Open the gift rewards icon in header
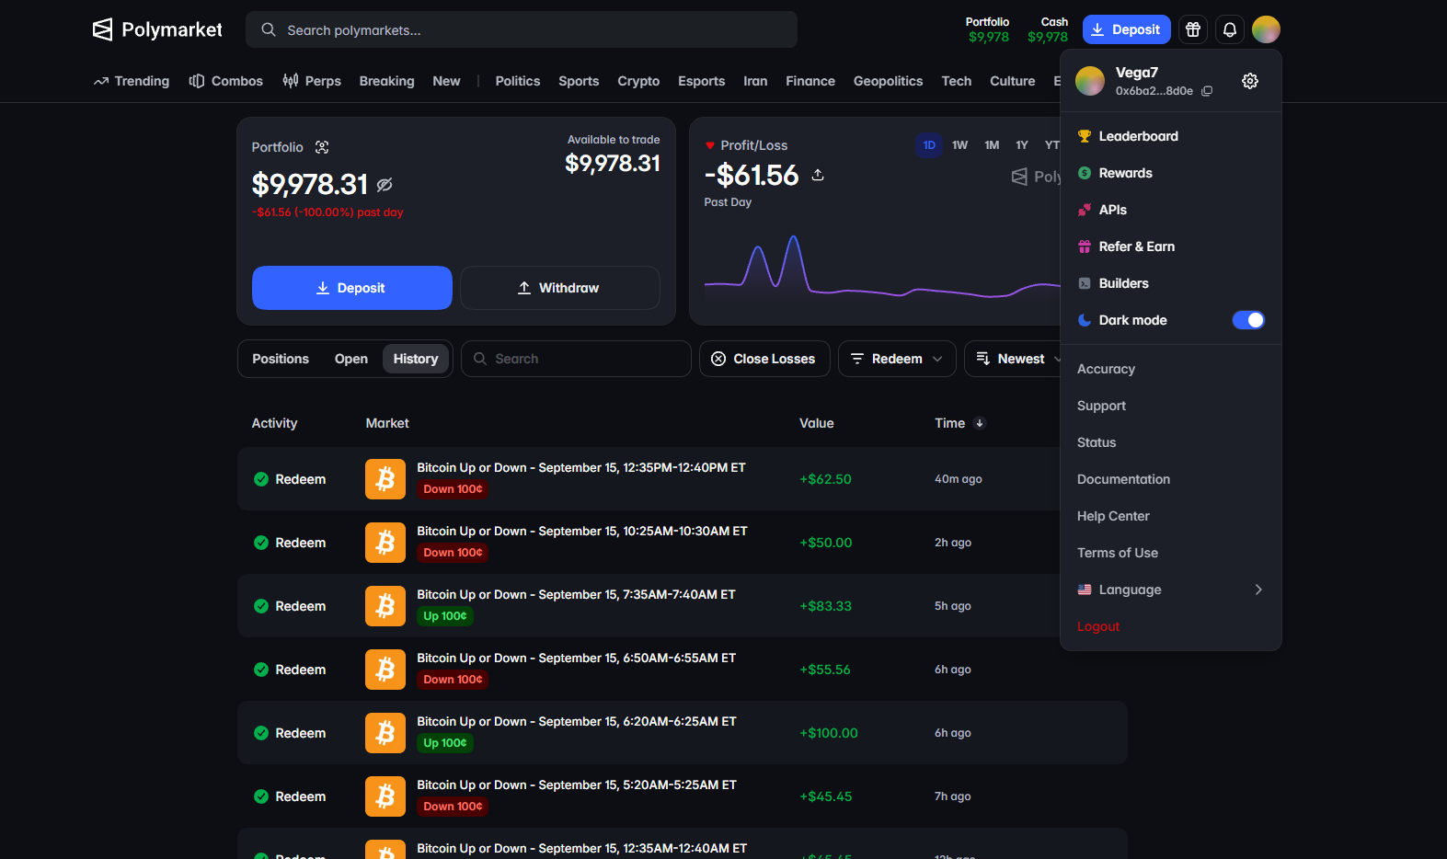 tap(1193, 29)
